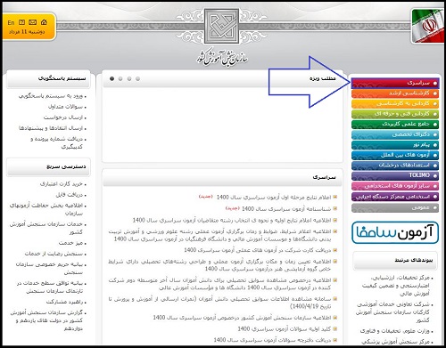The image size is (446, 348).
Task: Open اطلاعیه مشاهده سوابق تحصیلی دانش آموزان
Action: click(219, 284)
